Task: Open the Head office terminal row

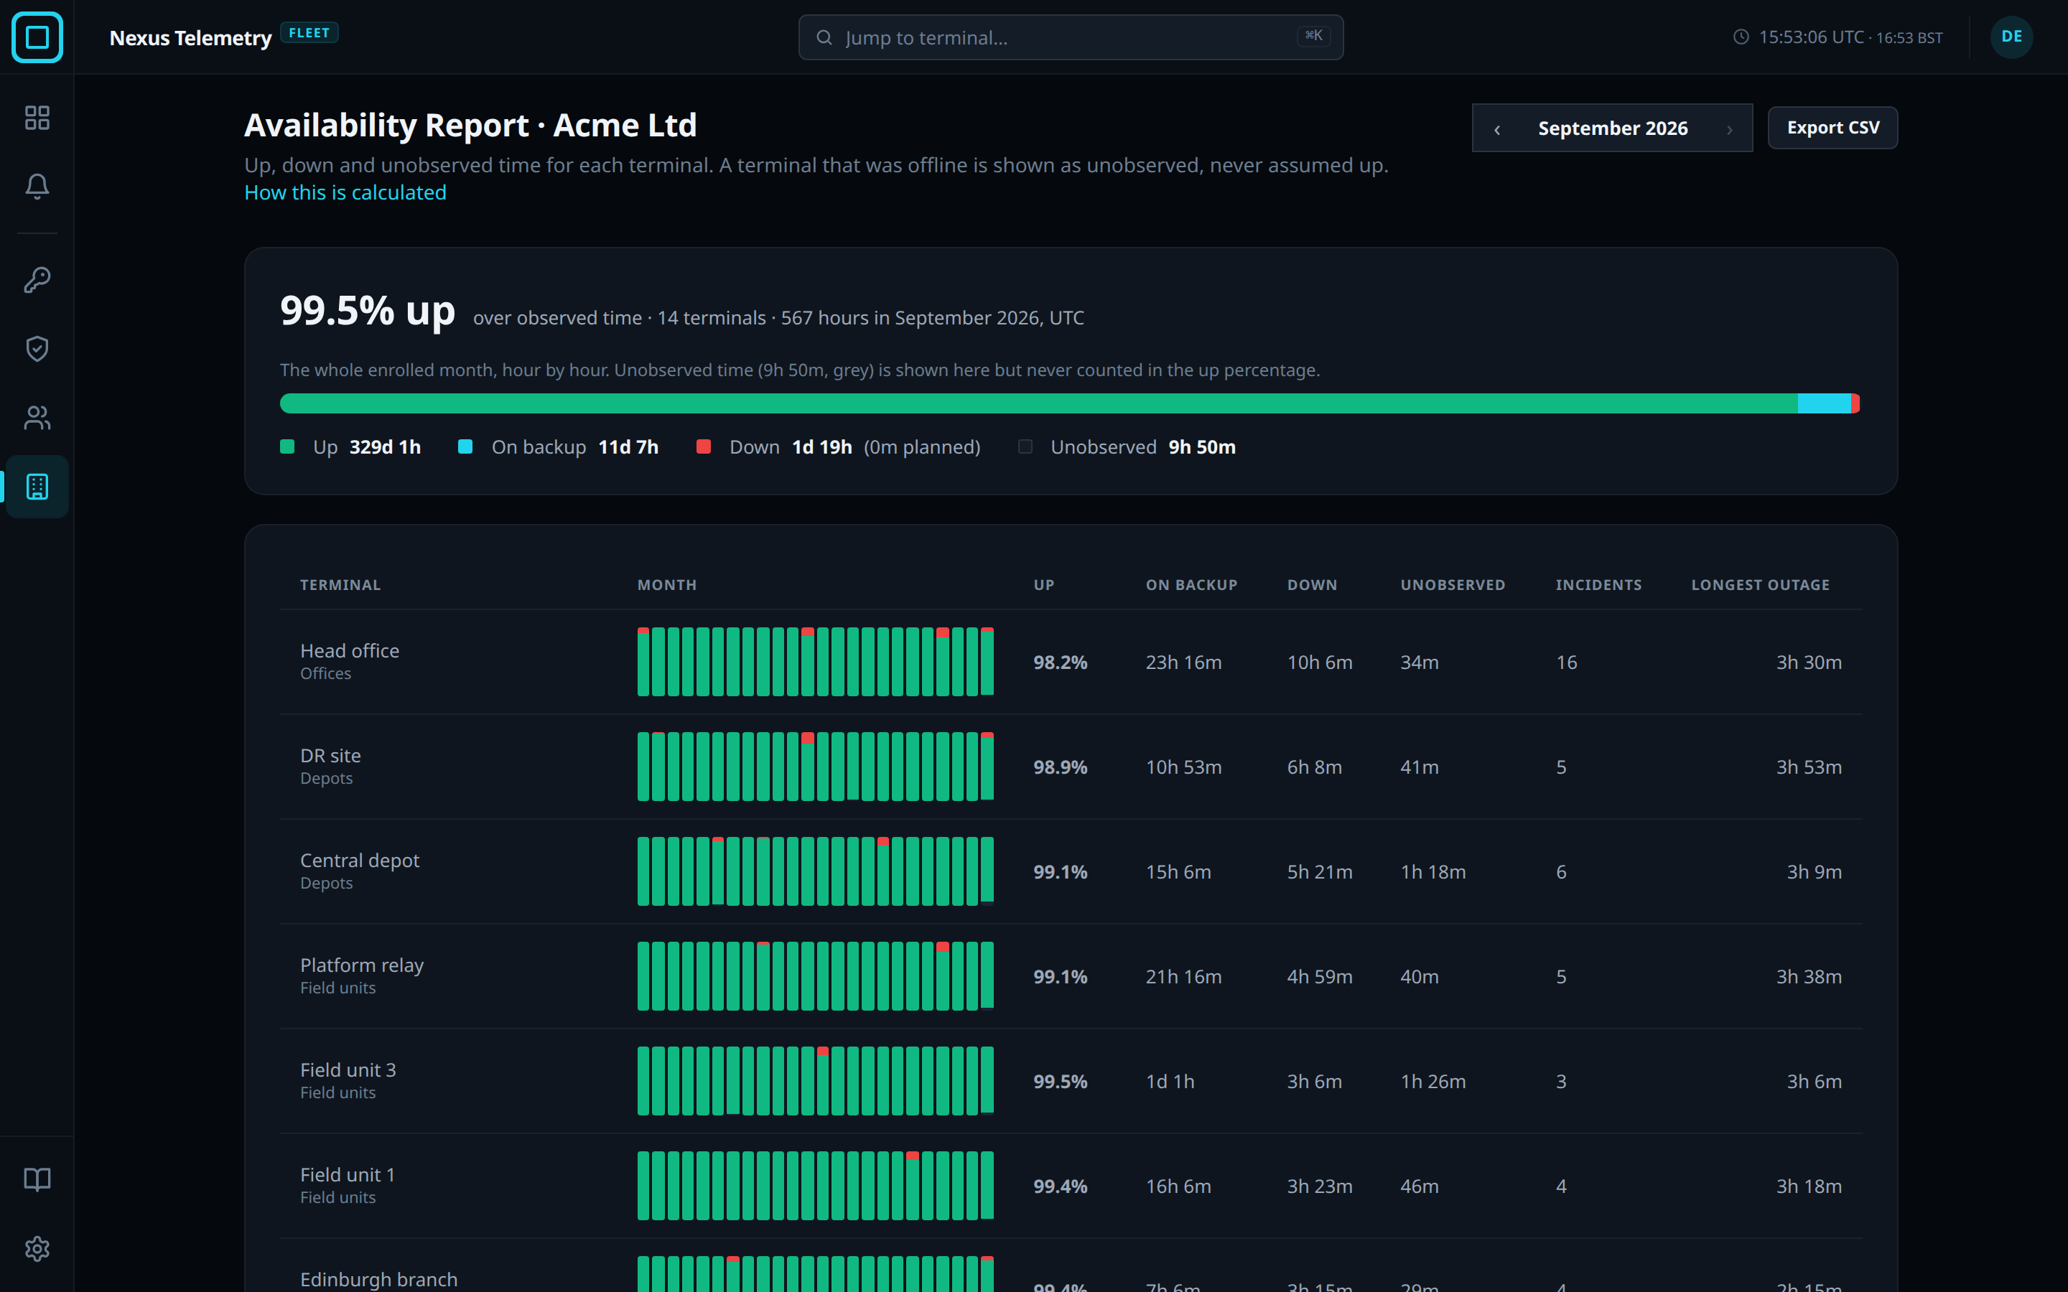Action: 1071,663
